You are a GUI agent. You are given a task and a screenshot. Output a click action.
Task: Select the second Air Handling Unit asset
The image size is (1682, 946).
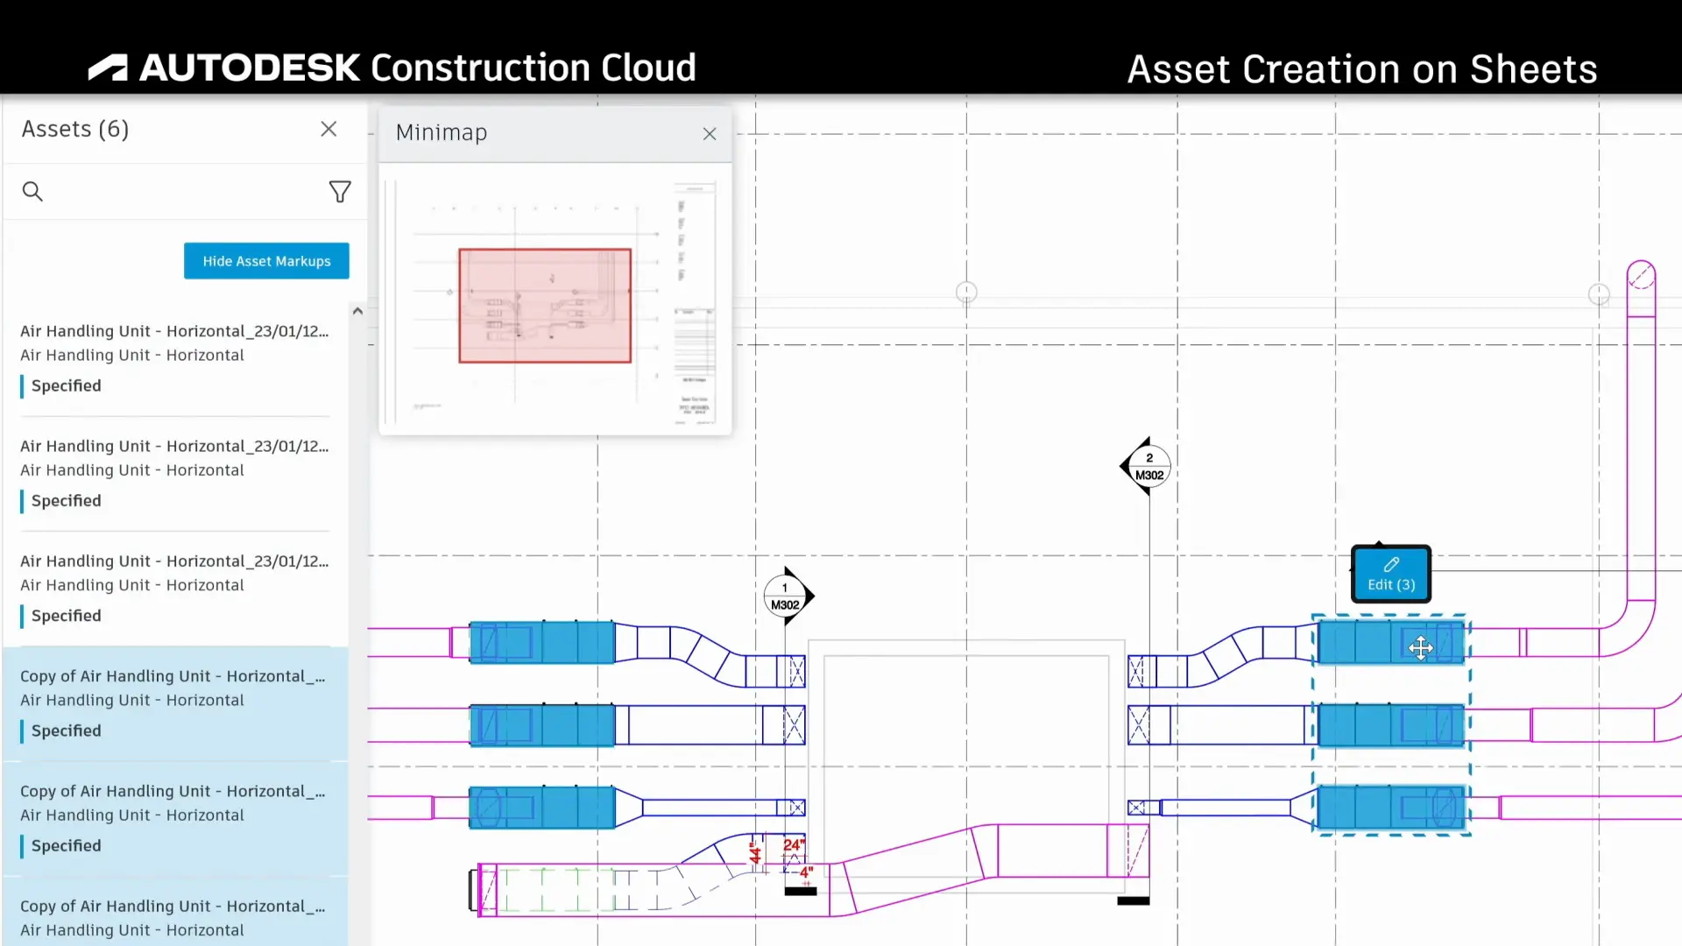click(x=175, y=473)
